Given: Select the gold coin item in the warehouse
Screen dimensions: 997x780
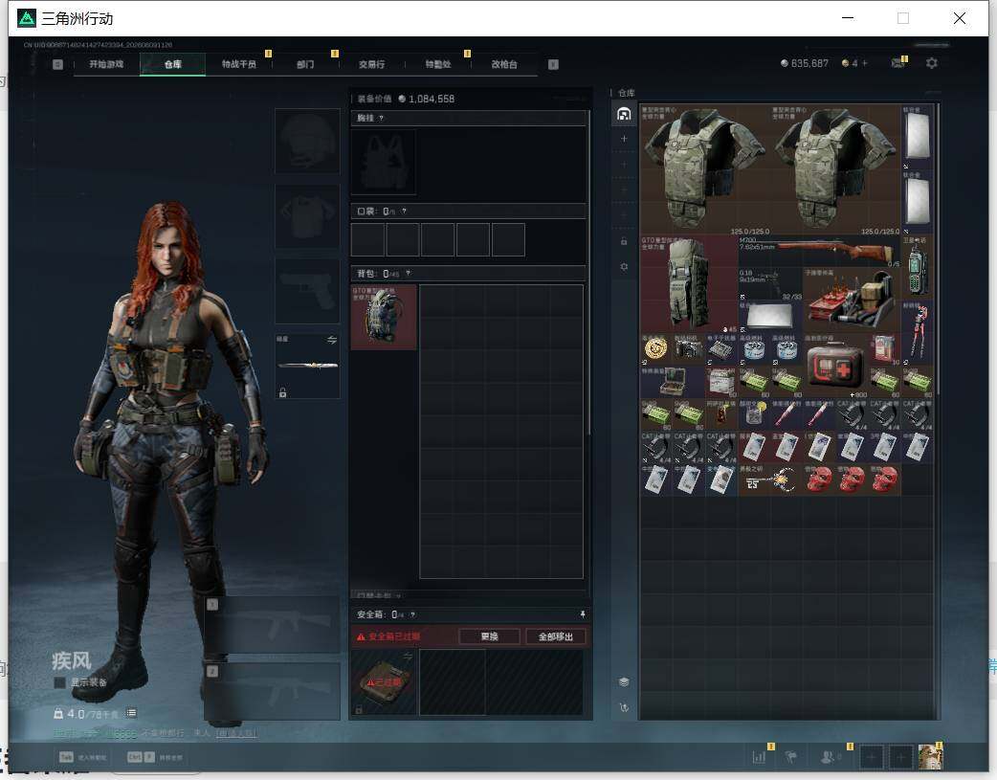Looking at the screenshot, I should click(x=656, y=349).
